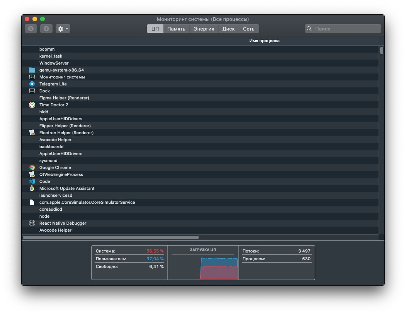
Task: Select the WindowServer process
Action: [x=200, y=63]
